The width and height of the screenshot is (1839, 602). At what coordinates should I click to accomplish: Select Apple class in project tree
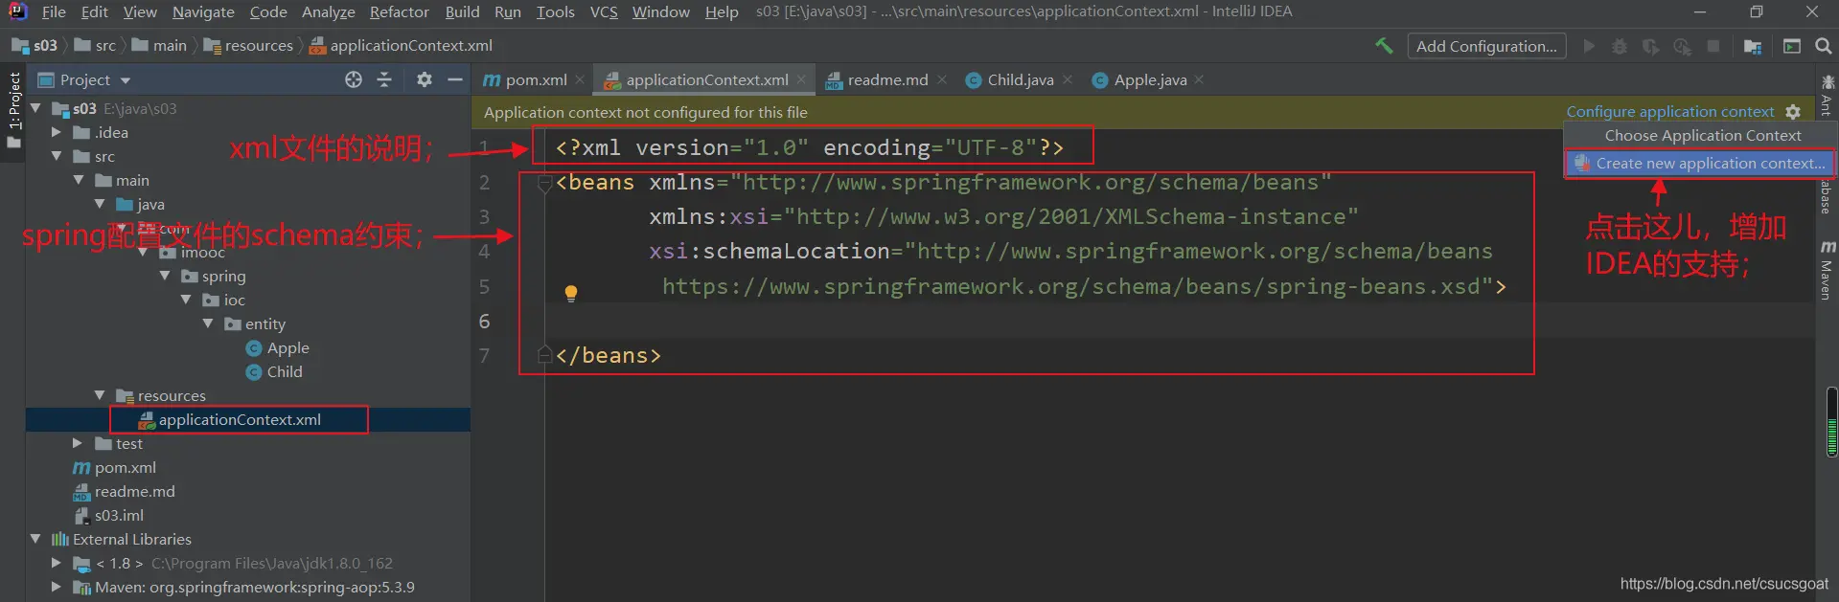click(278, 347)
